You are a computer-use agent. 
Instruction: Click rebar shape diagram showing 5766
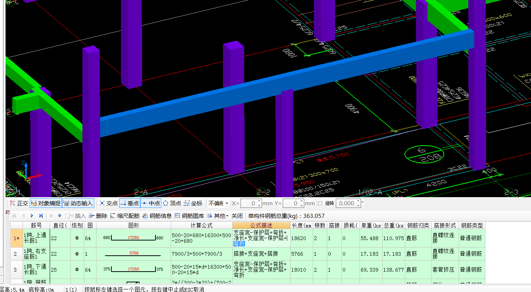point(134,254)
